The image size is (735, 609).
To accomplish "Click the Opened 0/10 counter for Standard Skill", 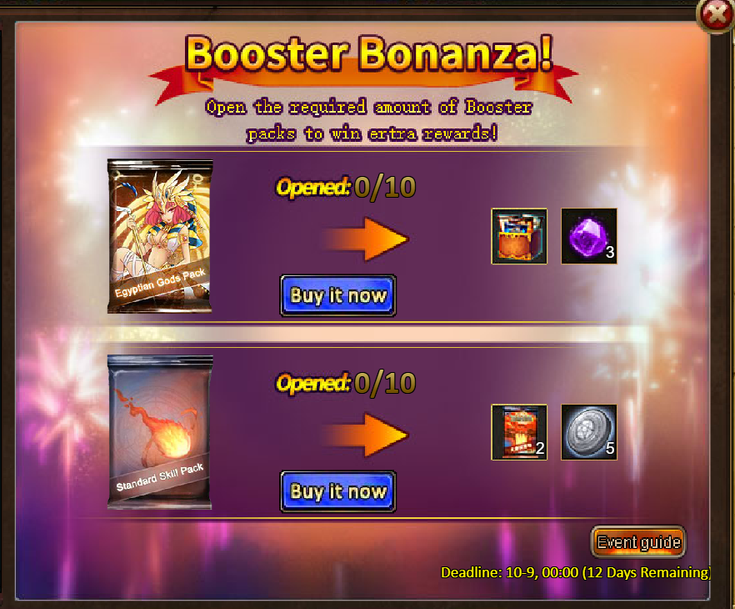I will point(346,383).
